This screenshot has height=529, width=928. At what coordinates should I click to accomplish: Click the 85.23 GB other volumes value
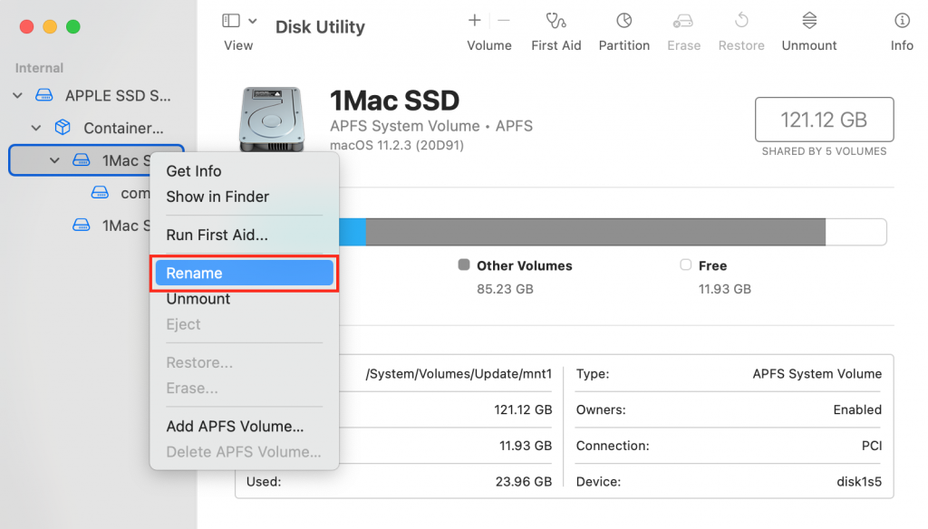click(505, 289)
